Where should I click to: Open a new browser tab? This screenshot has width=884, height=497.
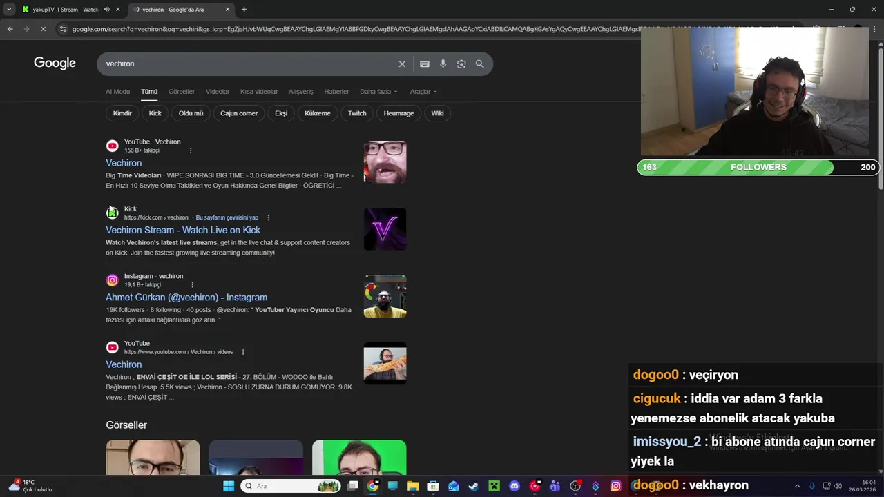click(x=244, y=10)
